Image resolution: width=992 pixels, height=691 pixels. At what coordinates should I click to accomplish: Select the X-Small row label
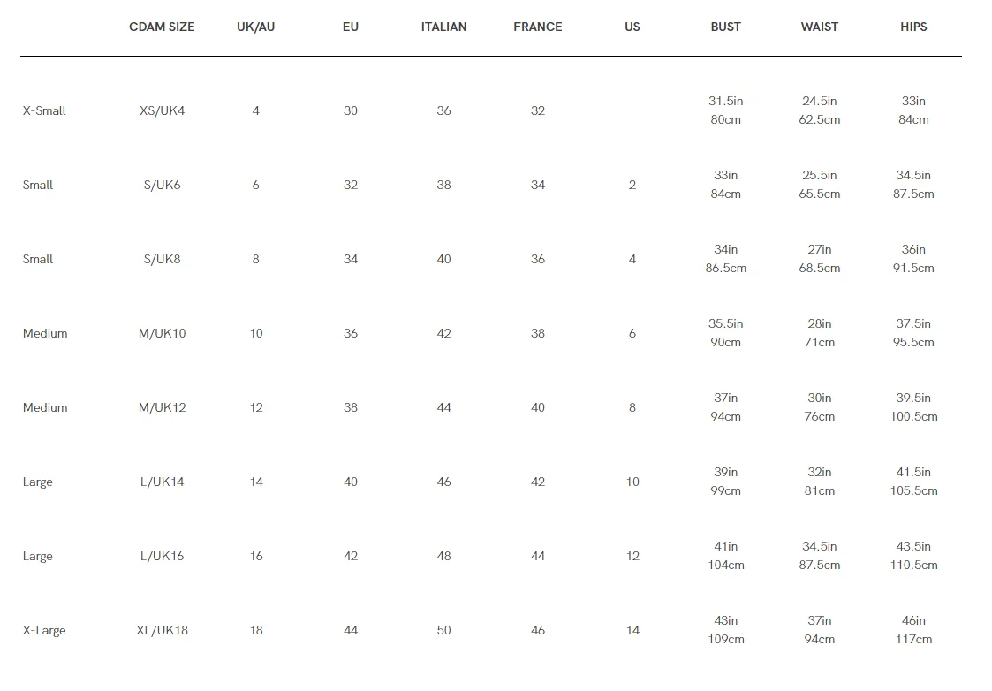(x=44, y=110)
